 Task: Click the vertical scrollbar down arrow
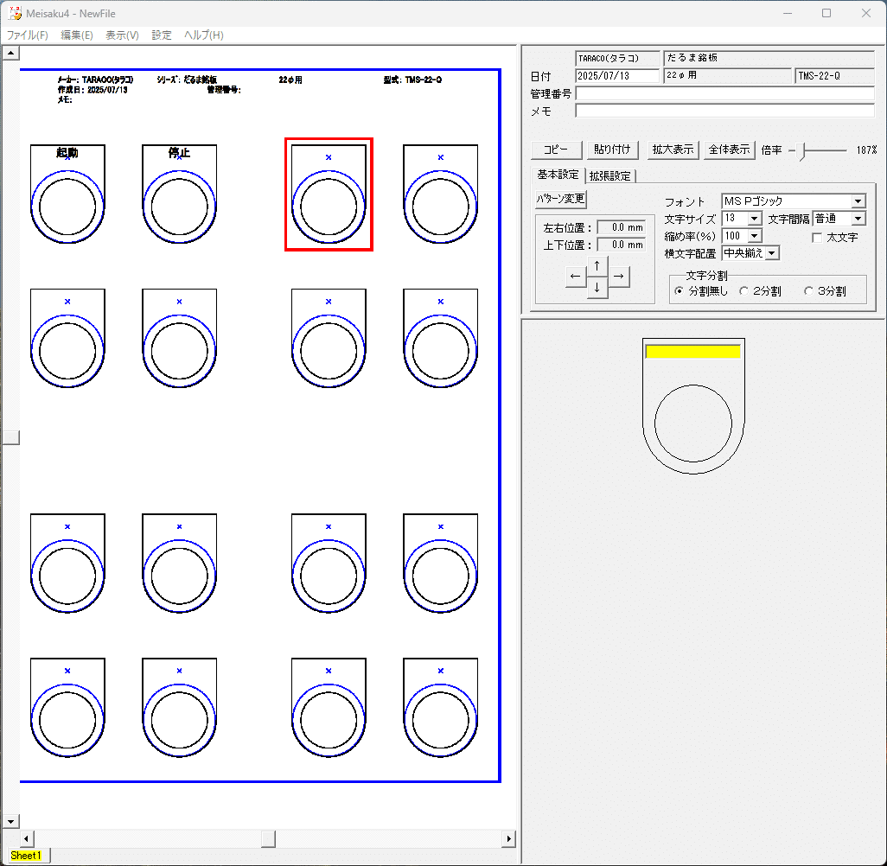click(10, 821)
